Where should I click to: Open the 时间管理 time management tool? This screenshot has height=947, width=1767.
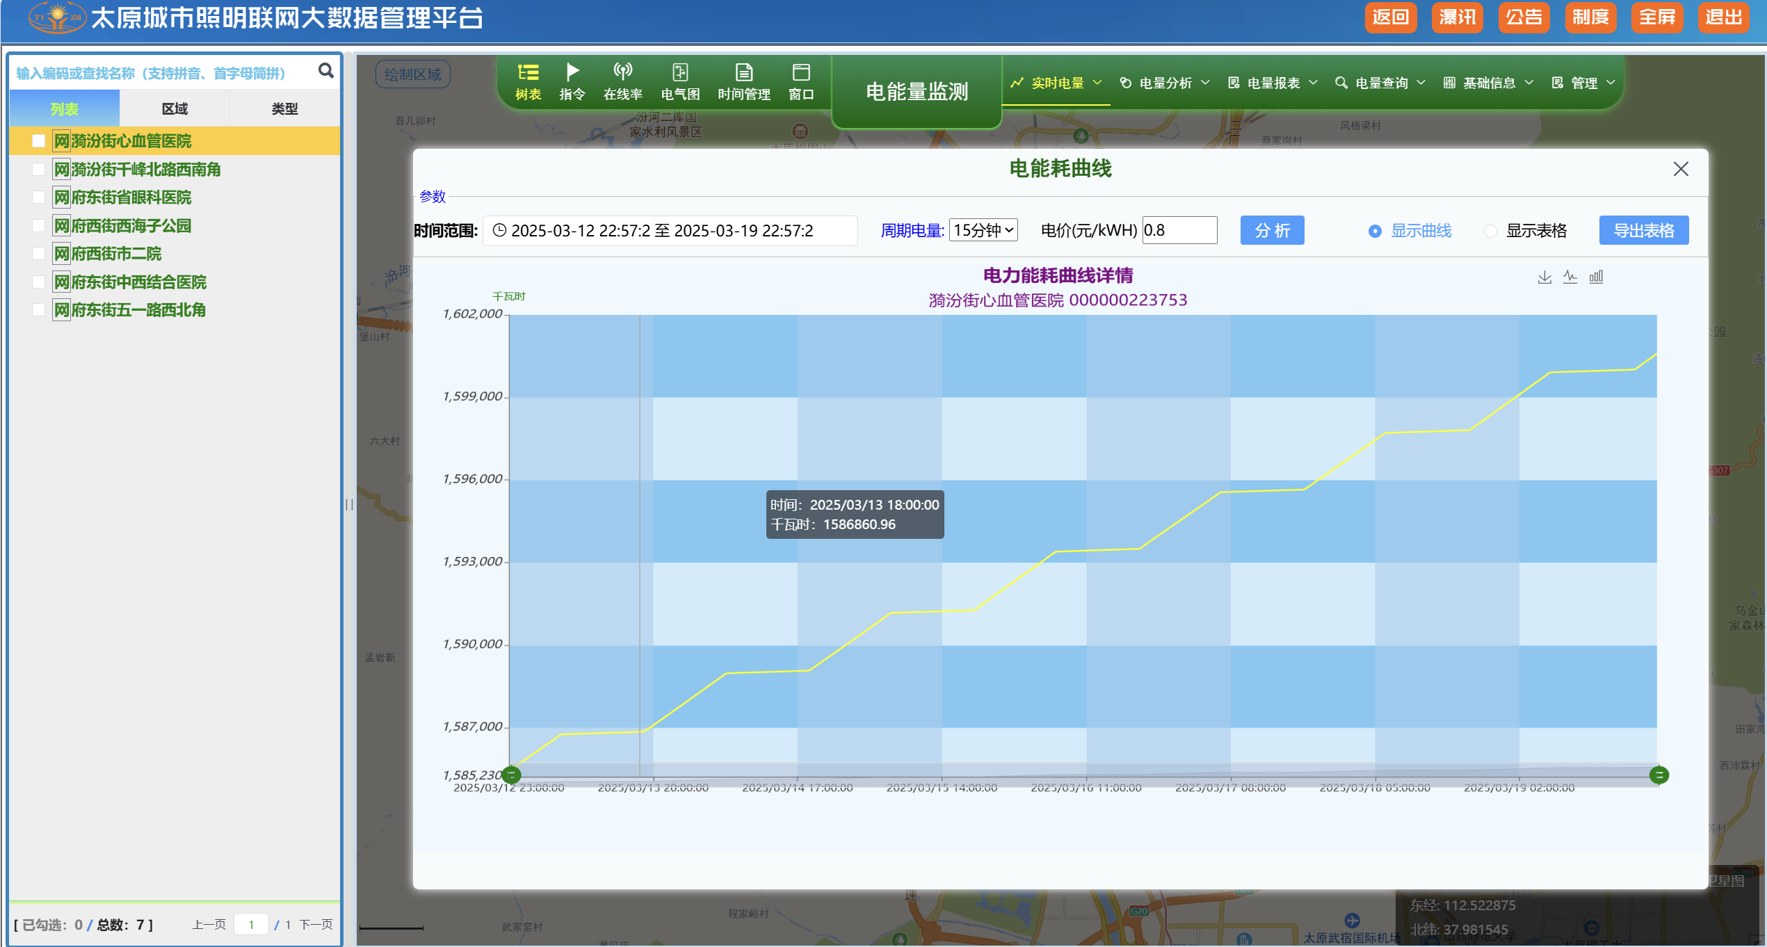pyautogui.click(x=743, y=82)
